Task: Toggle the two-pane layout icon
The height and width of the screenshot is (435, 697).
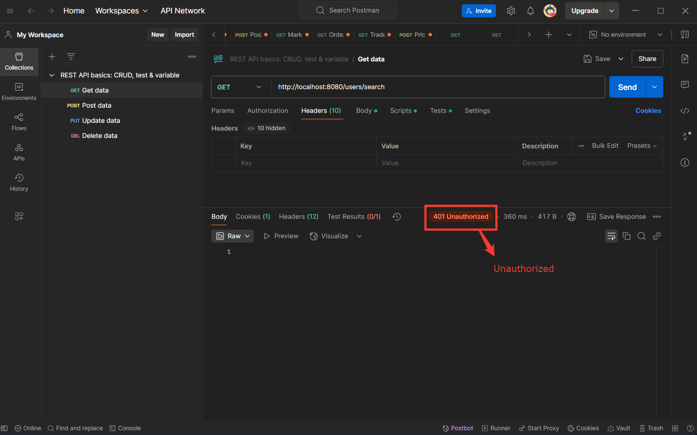Action: pos(675,428)
